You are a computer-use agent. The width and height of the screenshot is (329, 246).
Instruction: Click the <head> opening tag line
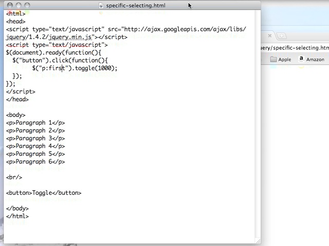[16, 22]
